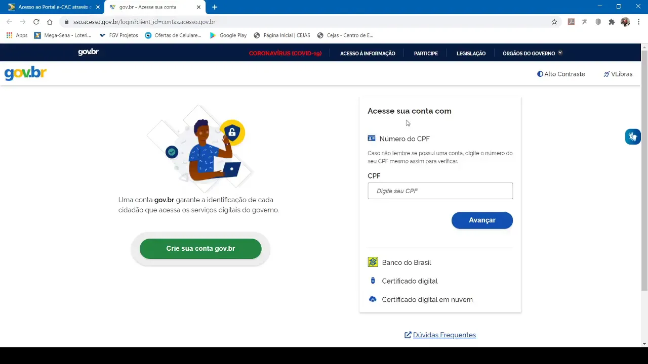
Task: Click the large gov.br logo
Action: coord(25,73)
